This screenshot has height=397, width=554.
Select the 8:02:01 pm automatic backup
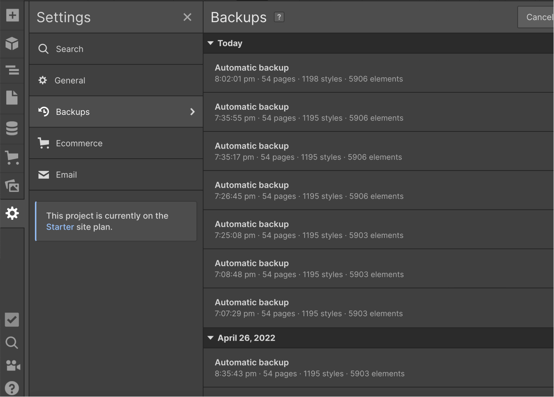308,73
